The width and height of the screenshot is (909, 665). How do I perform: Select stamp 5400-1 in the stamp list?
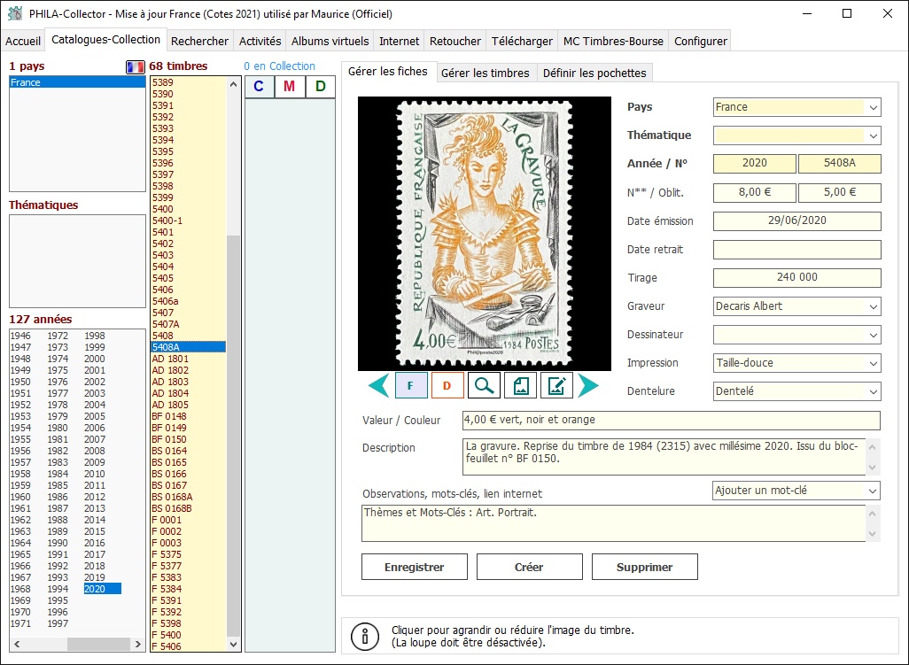click(x=188, y=220)
